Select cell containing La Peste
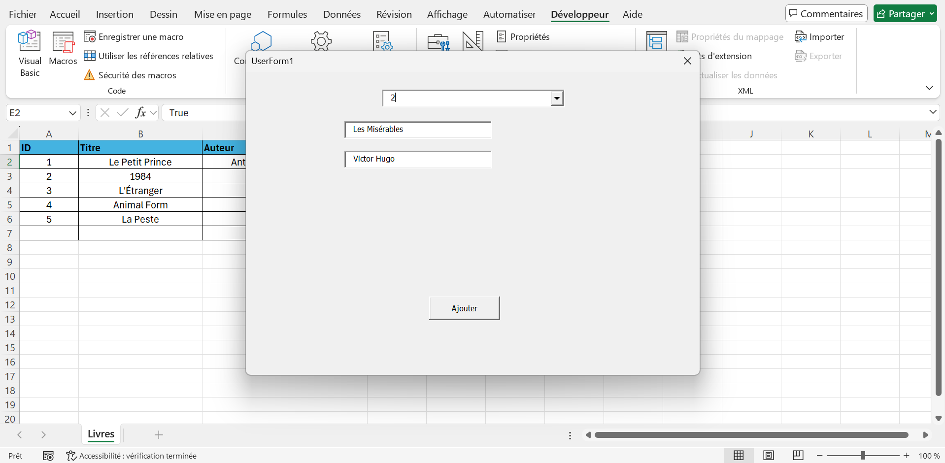The width and height of the screenshot is (945, 463). (x=140, y=219)
